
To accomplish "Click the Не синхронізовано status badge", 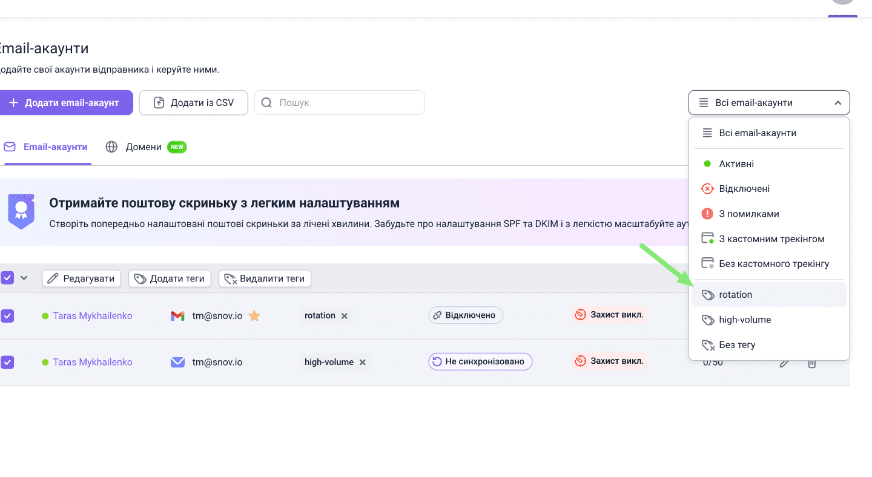I will tap(480, 362).
